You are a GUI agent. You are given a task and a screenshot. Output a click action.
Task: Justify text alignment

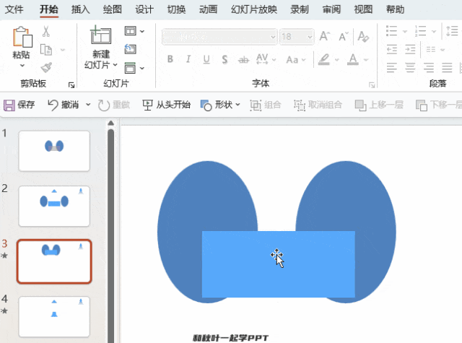pyautogui.click(x=447, y=67)
